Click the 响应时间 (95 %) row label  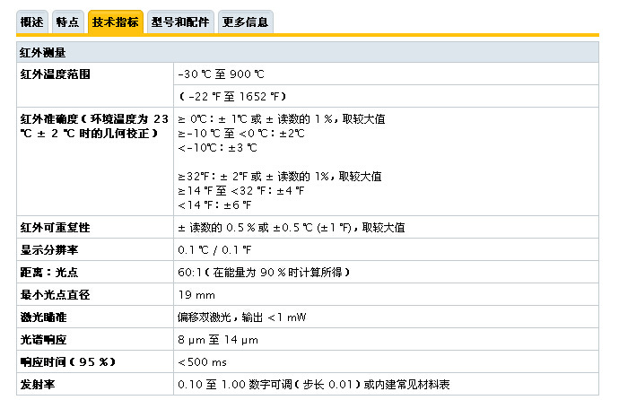point(69,362)
